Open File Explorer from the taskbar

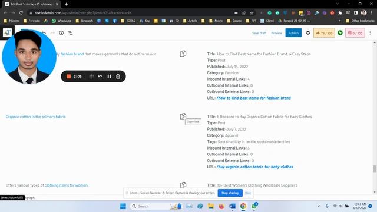point(211,206)
